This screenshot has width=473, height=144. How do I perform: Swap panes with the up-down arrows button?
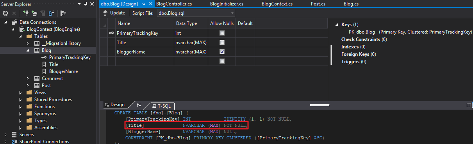pos(139,105)
